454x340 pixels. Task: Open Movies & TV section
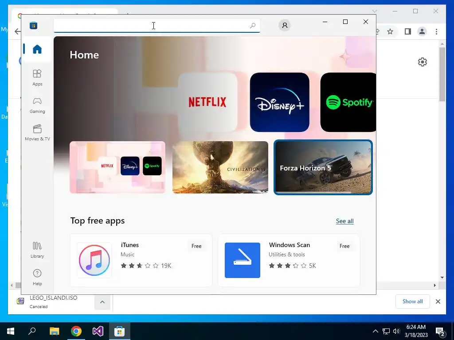(37, 133)
